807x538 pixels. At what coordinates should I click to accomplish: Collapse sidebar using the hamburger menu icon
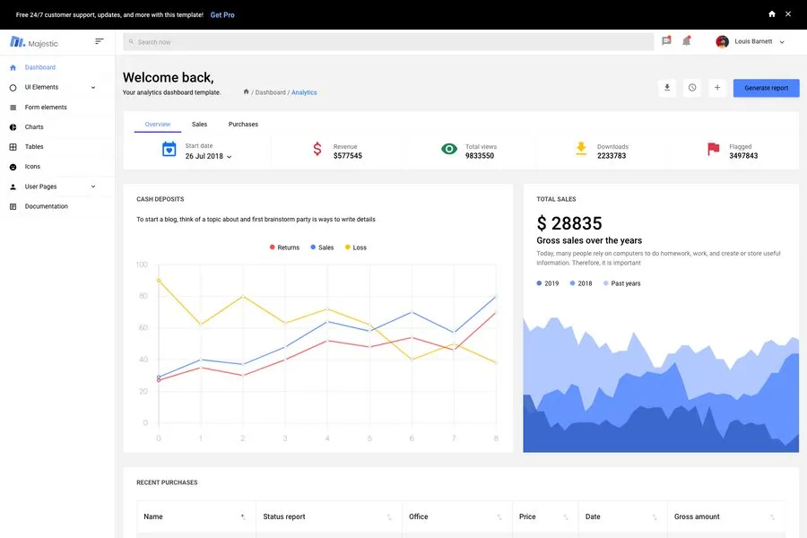[100, 41]
